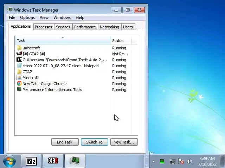Open the Help menu
This screenshot has height=168, width=225.
[80, 17]
